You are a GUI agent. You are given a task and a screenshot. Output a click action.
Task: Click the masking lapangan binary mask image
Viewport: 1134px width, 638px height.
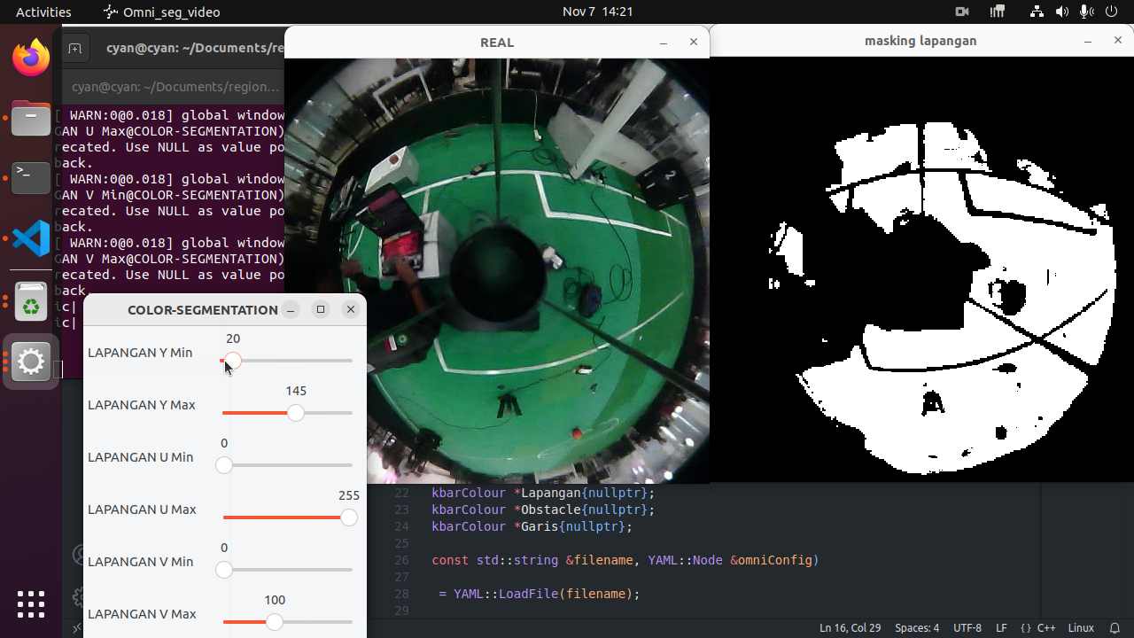point(921,269)
